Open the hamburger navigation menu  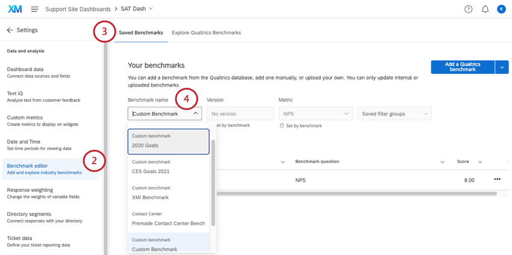34,9
